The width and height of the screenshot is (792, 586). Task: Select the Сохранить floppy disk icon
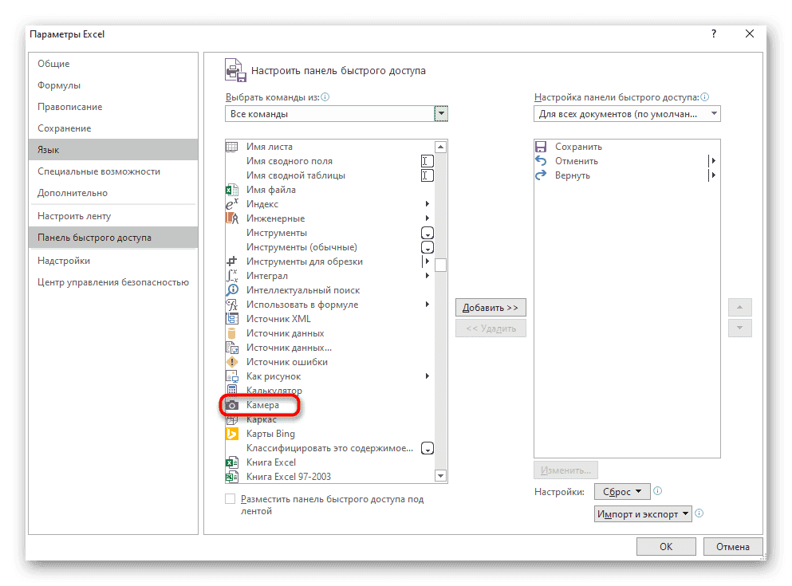tap(541, 147)
